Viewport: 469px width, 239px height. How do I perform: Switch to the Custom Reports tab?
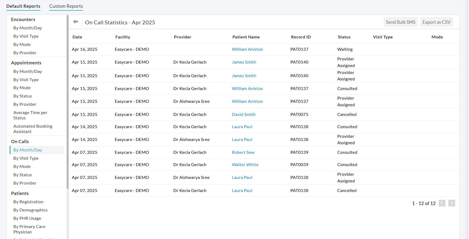[x=66, y=6]
